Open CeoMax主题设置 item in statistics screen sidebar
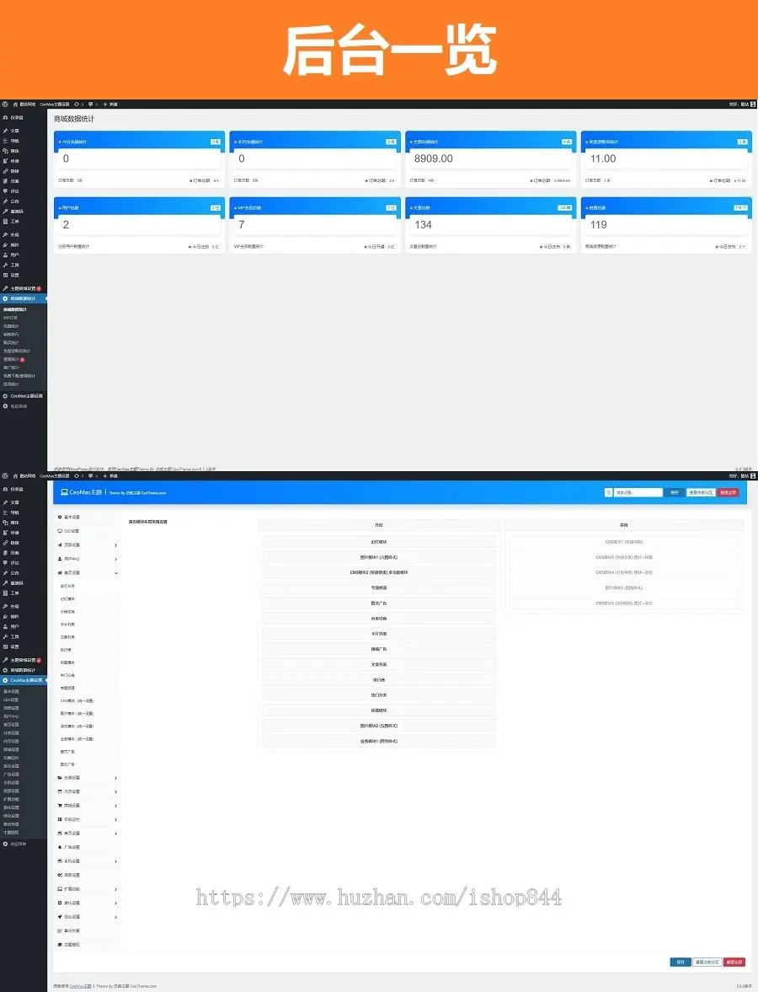The image size is (758, 992). [x=24, y=396]
